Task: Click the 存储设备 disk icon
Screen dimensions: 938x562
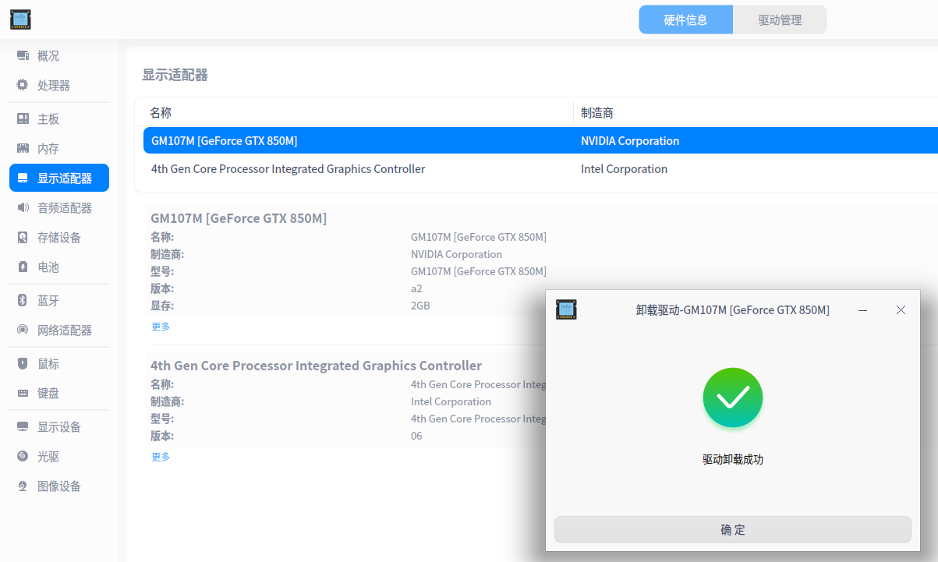Action: pyautogui.click(x=23, y=237)
